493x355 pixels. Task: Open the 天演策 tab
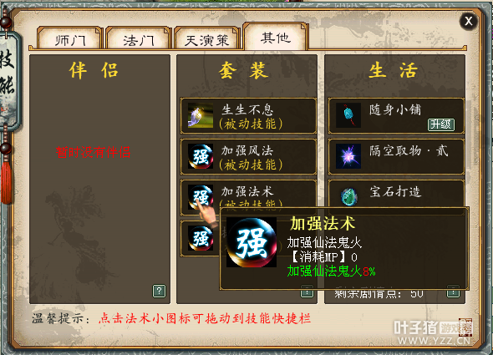click(206, 39)
